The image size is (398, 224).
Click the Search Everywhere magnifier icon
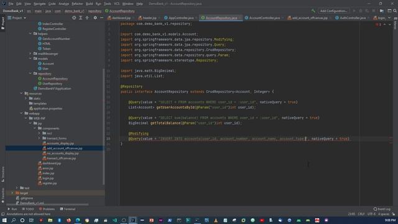coord(395,11)
